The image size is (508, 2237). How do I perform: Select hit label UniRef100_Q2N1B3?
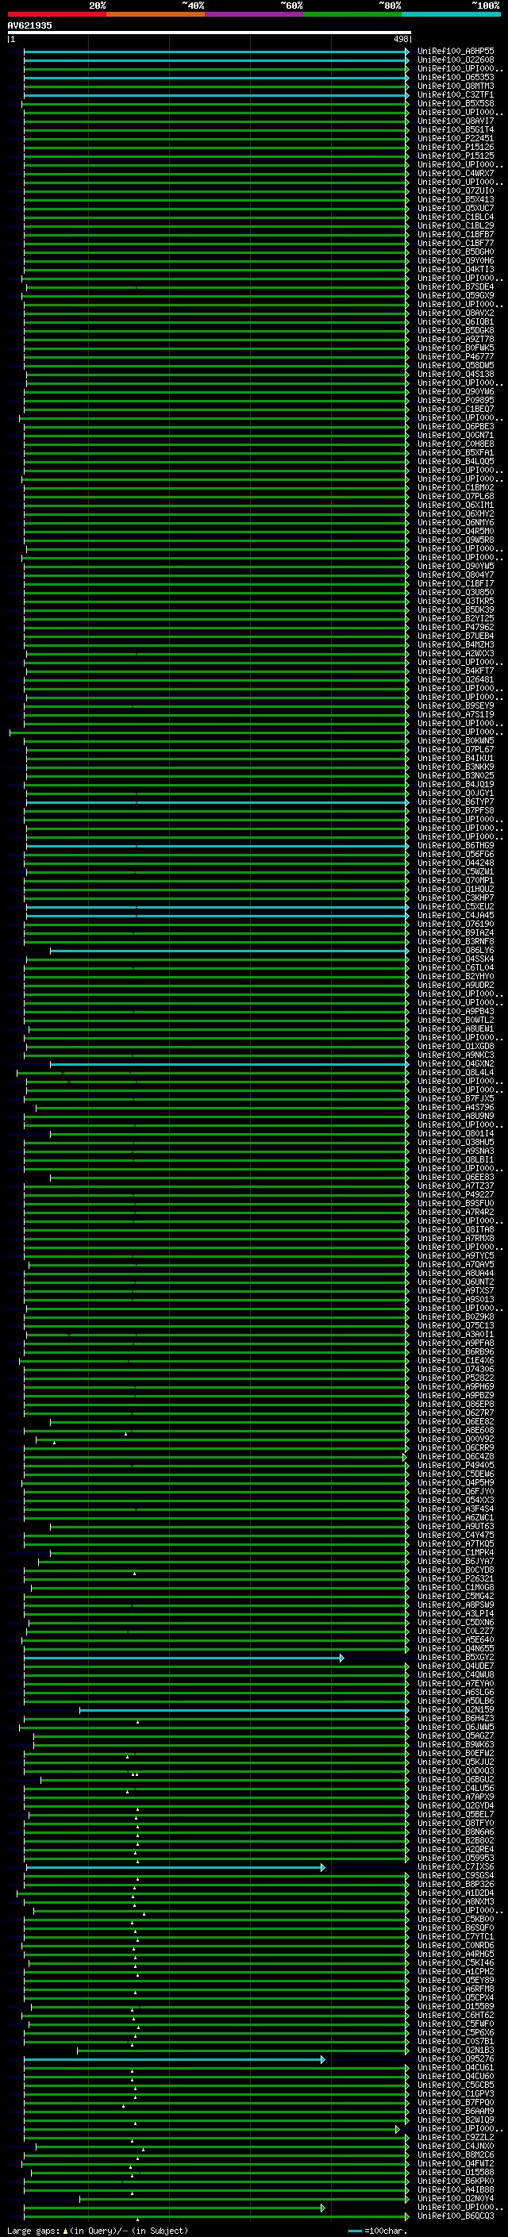(x=456, y=2051)
